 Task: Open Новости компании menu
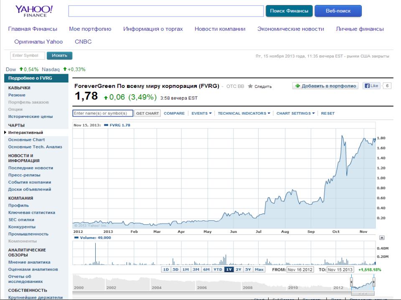pos(220,29)
